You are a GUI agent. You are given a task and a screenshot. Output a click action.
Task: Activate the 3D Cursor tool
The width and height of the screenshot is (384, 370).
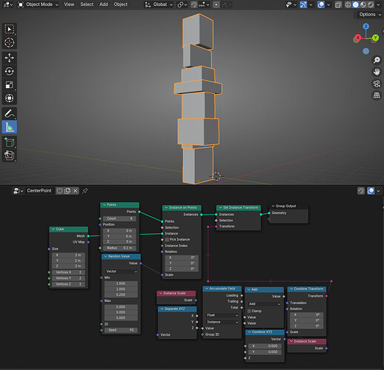[x=10, y=42]
